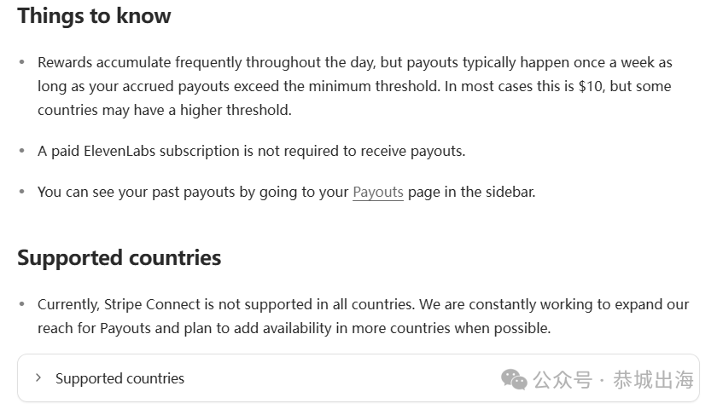Click the bullet dot before A paid ElevenLabs

(21, 151)
